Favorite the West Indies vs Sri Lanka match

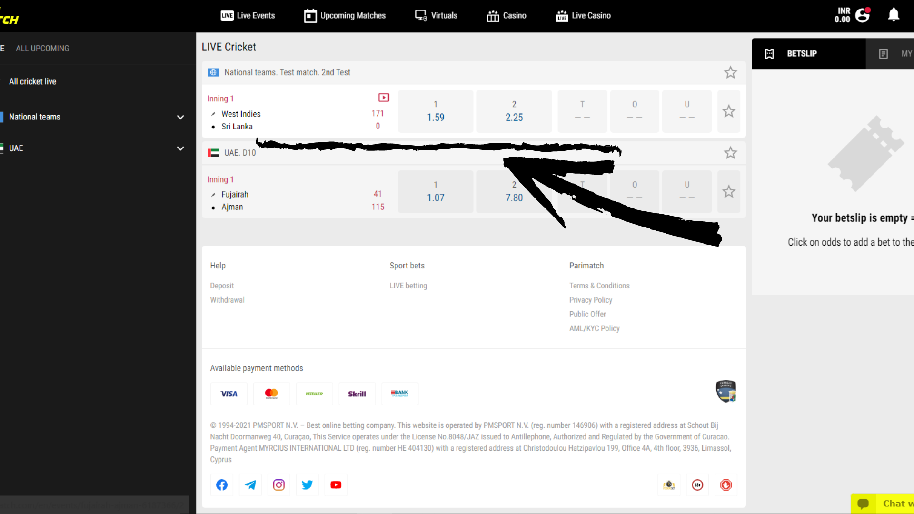pos(729,111)
